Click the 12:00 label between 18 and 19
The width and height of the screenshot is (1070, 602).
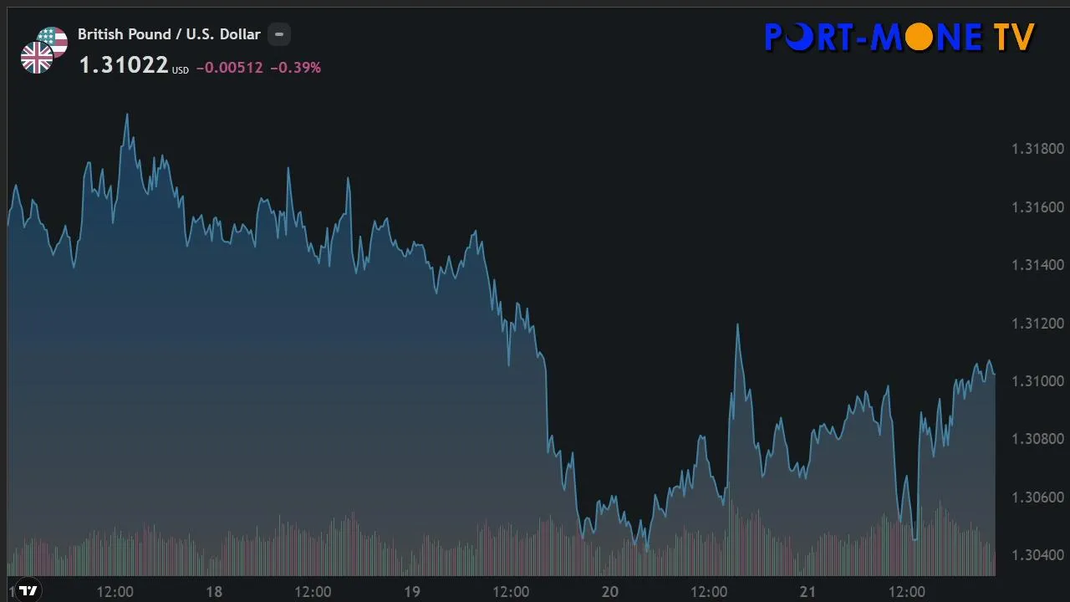pos(313,592)
